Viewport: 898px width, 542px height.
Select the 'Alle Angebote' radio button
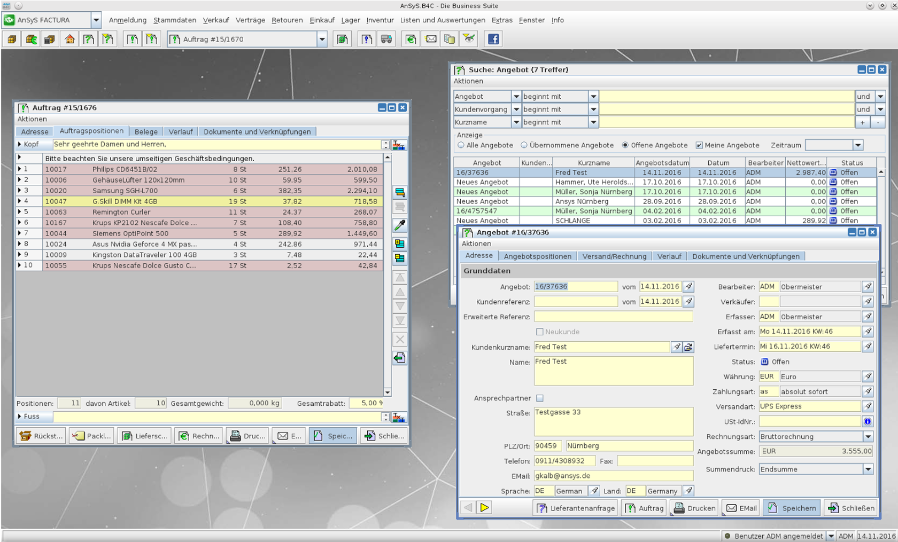coord(461,145)
